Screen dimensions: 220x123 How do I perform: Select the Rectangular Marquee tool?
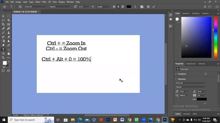[x=9, y=16]
